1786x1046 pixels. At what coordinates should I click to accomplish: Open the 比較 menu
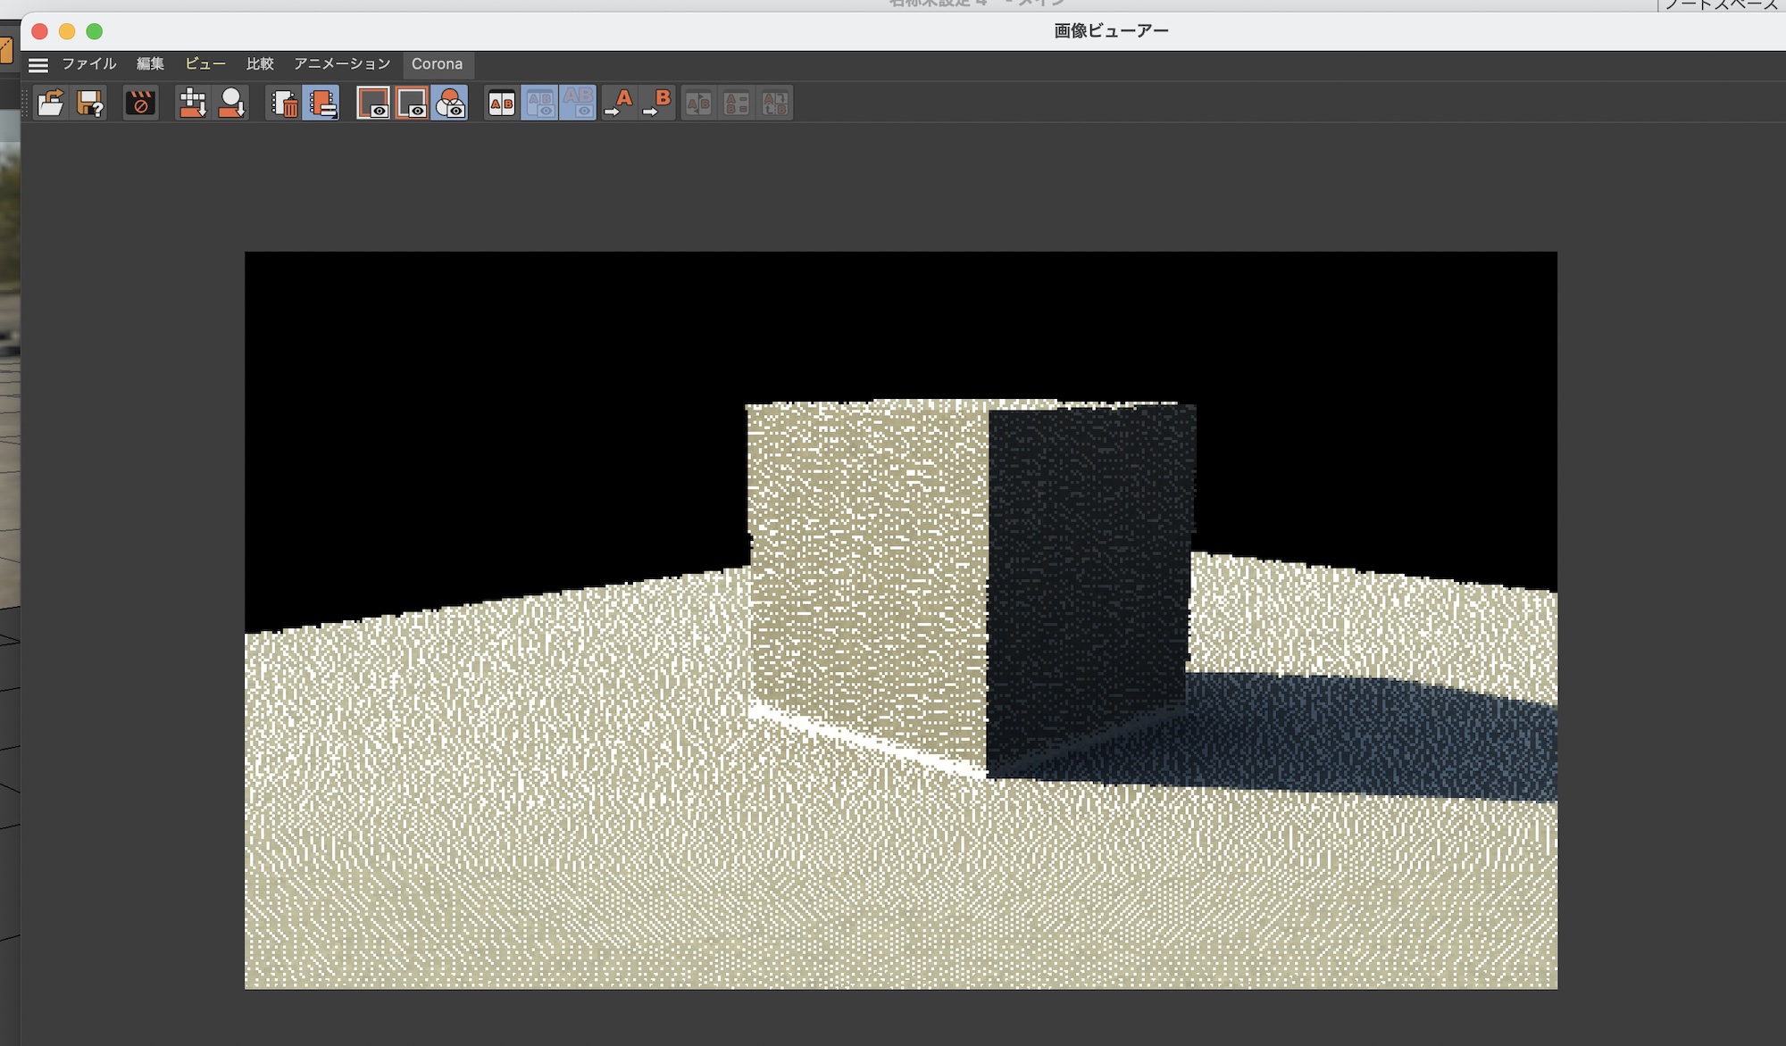click(260, 64)
